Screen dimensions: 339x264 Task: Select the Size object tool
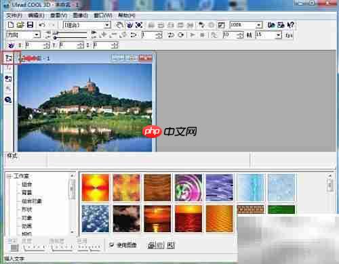click(139, 24)
